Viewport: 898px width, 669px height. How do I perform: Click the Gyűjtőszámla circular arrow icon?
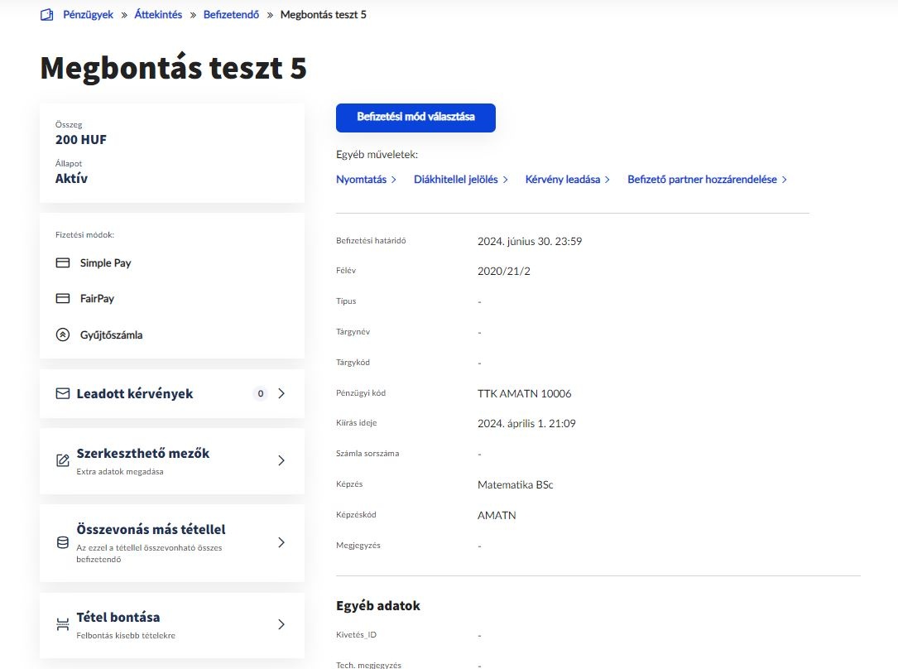pos(63,334)
